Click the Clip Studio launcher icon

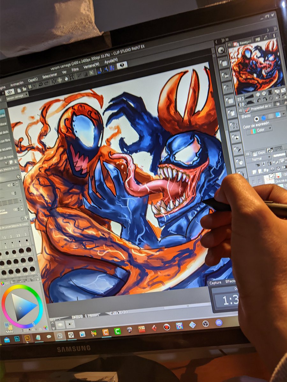[x=10, y=92]
